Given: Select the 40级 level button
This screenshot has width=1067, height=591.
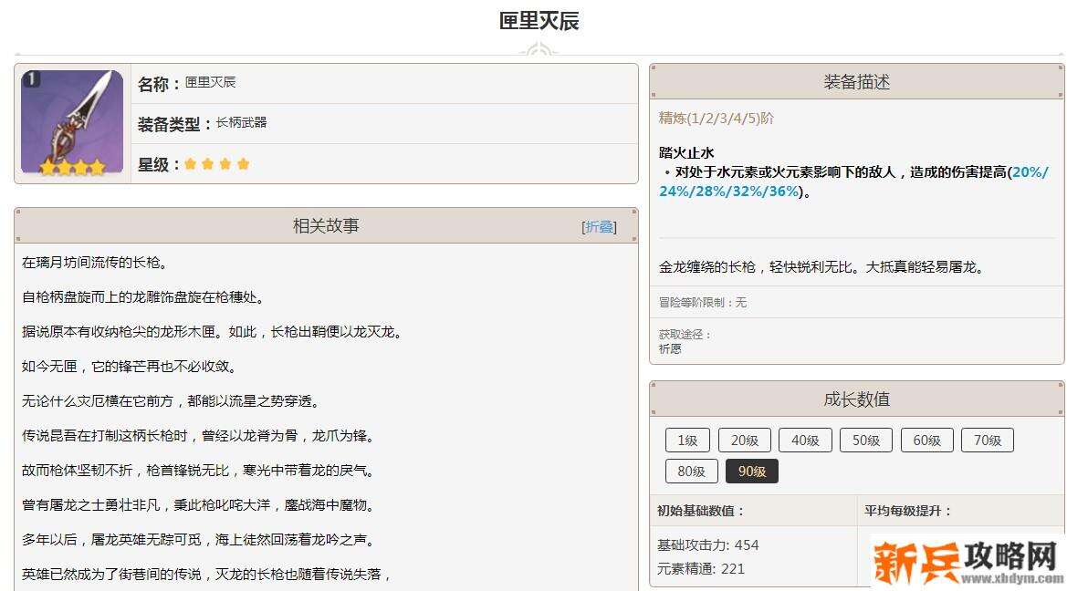Looking at the screenshot, I should coord(805,440).
